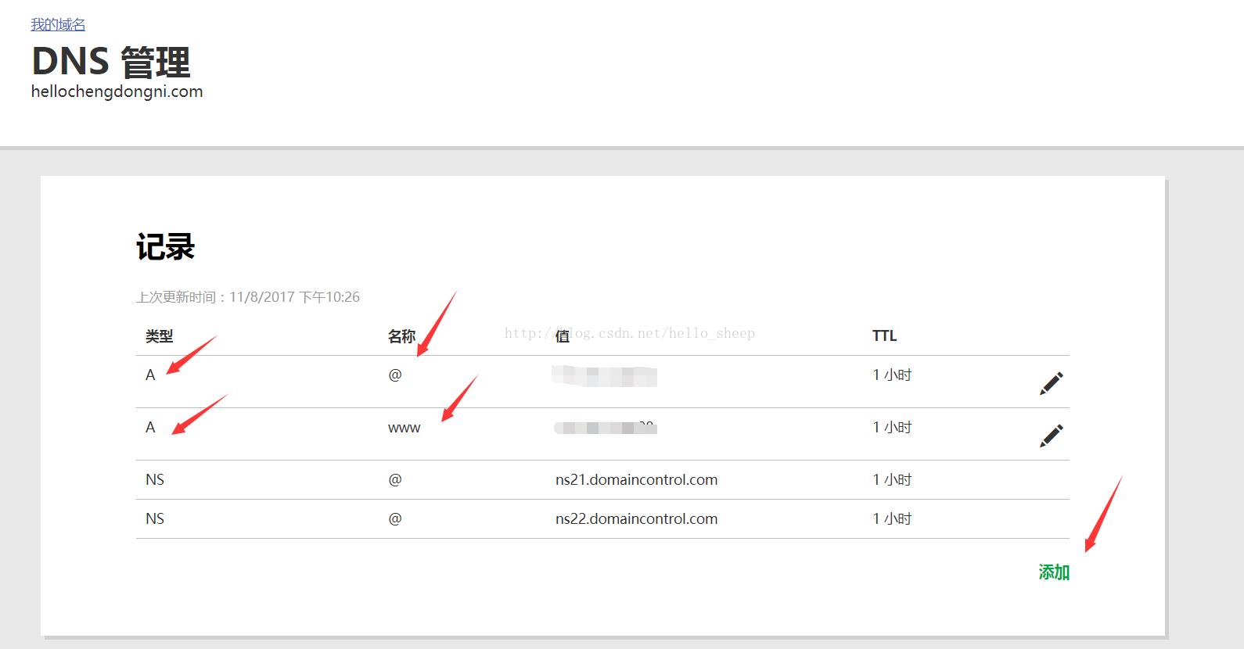Click the A type in www row
The height and width of the screenshot is (649, 1244).
(x=150, y=427)
